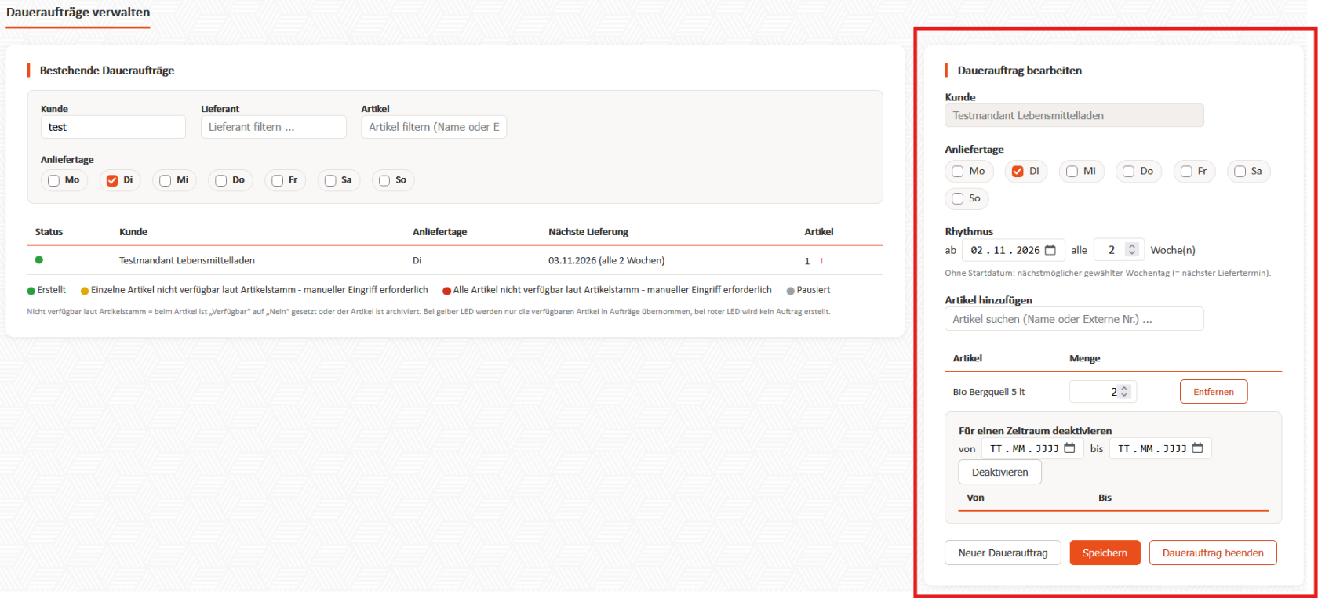The height and width of the screenshot is (598, 1318).
Task: Click Dauerauftrag beenden
Action: [x=1213, y=553]
